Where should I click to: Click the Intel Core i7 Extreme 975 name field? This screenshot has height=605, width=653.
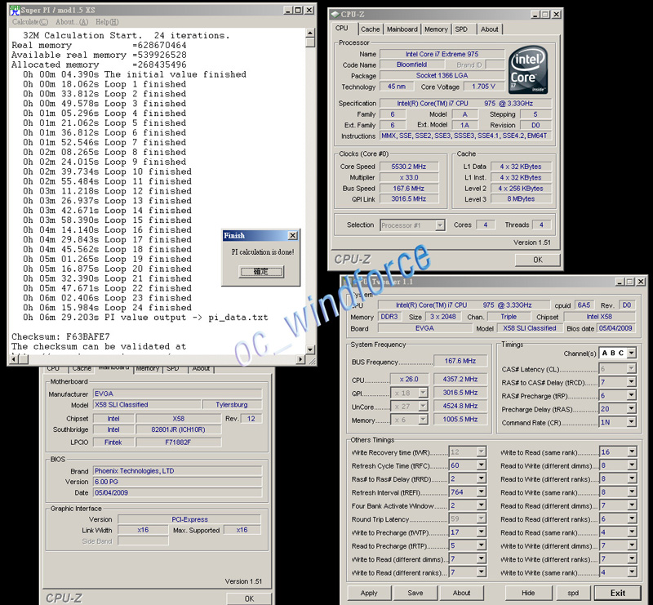pyautogui.click(x=442, y=54)
